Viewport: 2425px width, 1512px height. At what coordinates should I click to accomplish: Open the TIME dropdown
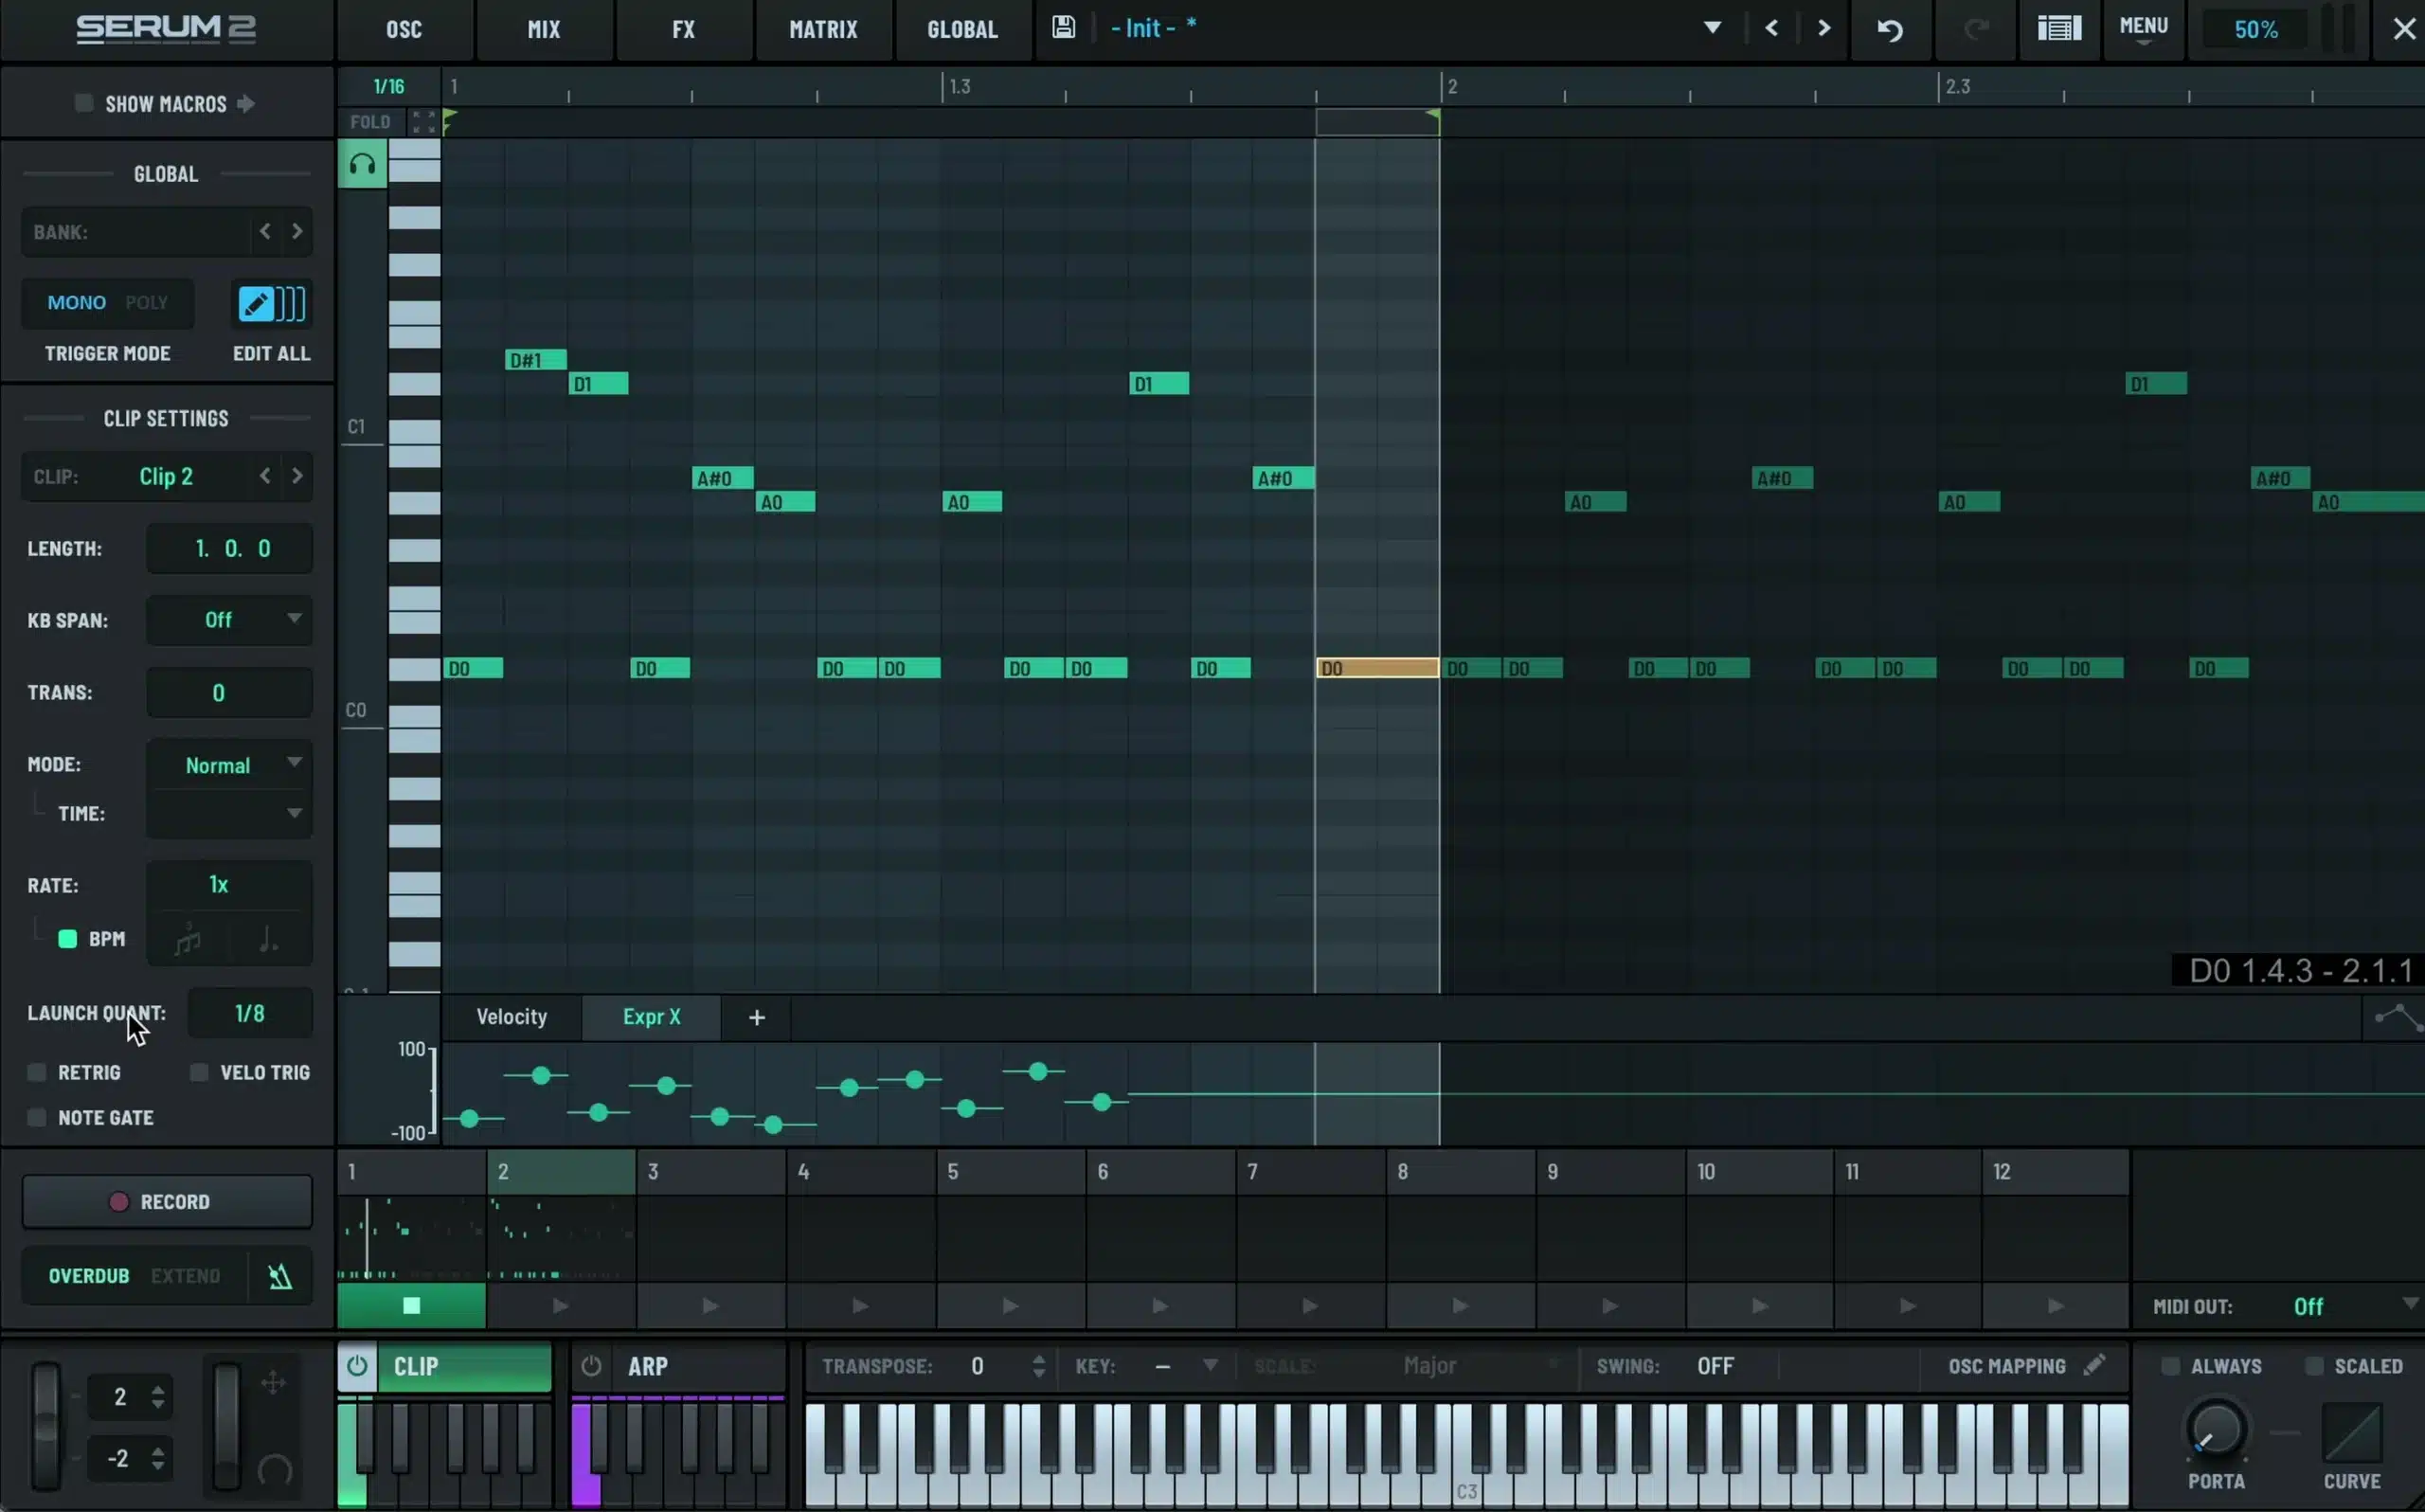point(229,813)
